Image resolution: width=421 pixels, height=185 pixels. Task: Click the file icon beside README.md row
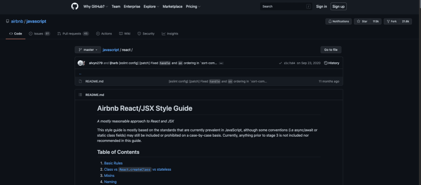(80, 81)
